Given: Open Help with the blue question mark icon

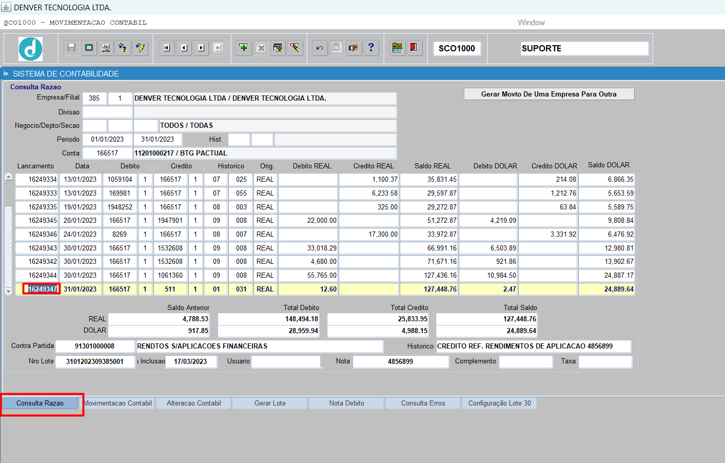Looking at the screenshot, I should pyautogui.click(x=371, y=48).
